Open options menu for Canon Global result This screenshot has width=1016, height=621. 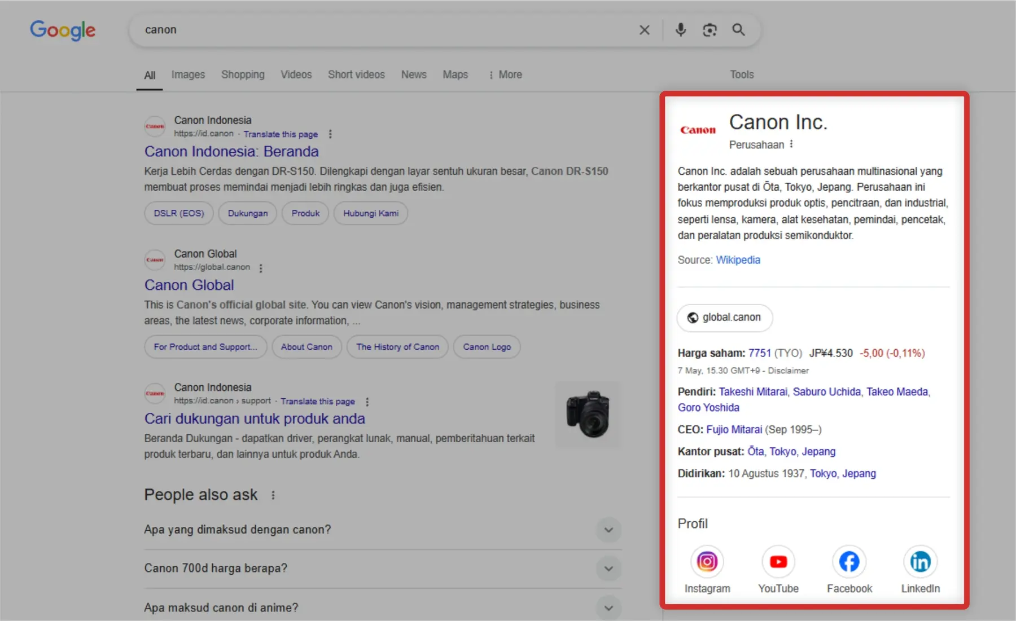coord(261,268)
